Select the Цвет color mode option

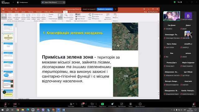(78, 14)
